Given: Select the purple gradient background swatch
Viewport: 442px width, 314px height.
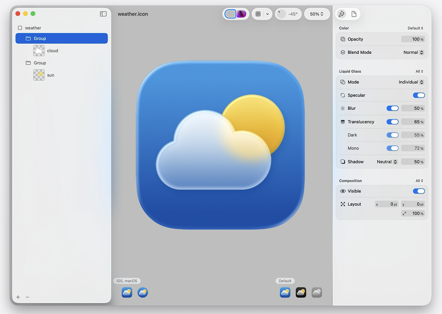Looking at the screenshot, I should pos(241,14).
